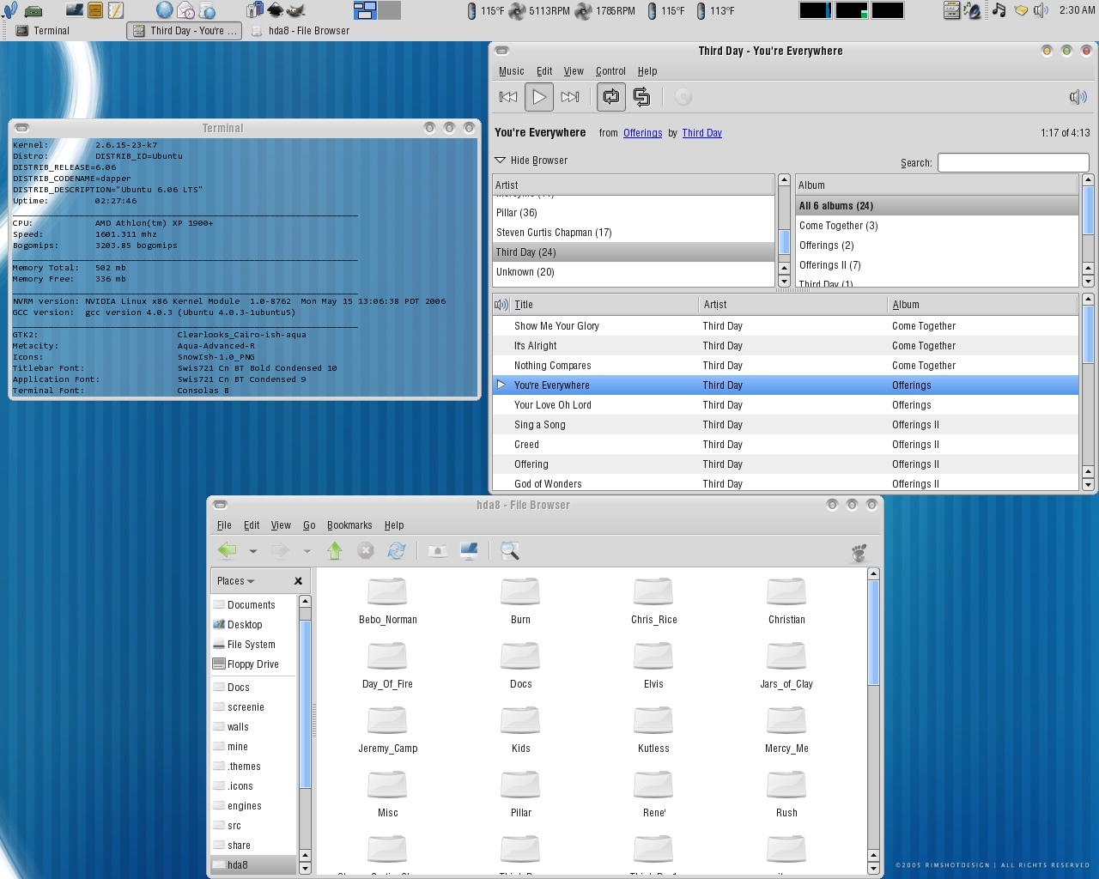Screen dimensions: 1099x879
Task: Open the Jeremy_Camp folder
Action: [x=388, y=730]
